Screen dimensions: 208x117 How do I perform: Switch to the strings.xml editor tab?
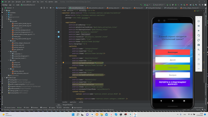coord(127,8)
